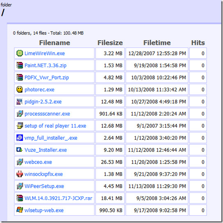
Task: Click the setup of real player 11.exe icon
Action: tap(20, 126)
